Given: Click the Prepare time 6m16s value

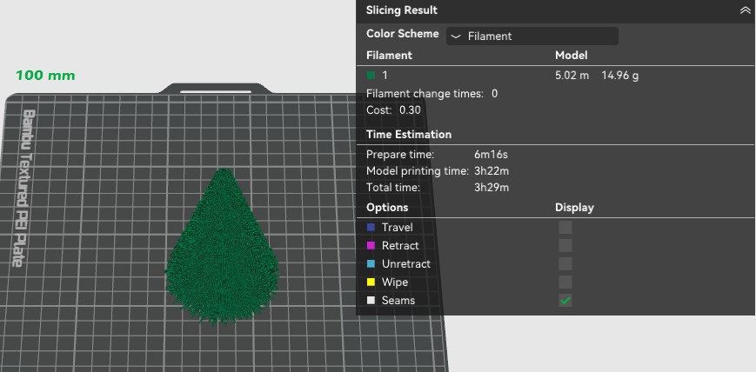Looking at the screenshot, I should click(491, 156).
